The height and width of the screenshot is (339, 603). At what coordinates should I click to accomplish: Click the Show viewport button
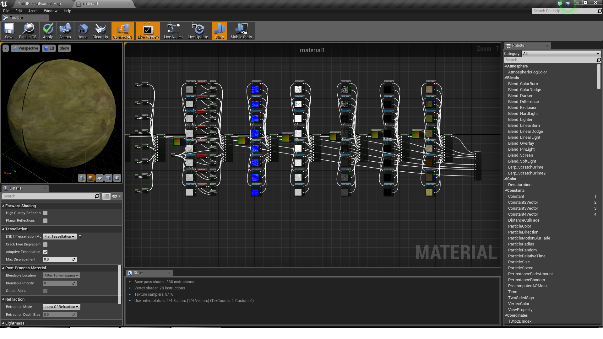point(64,48)
